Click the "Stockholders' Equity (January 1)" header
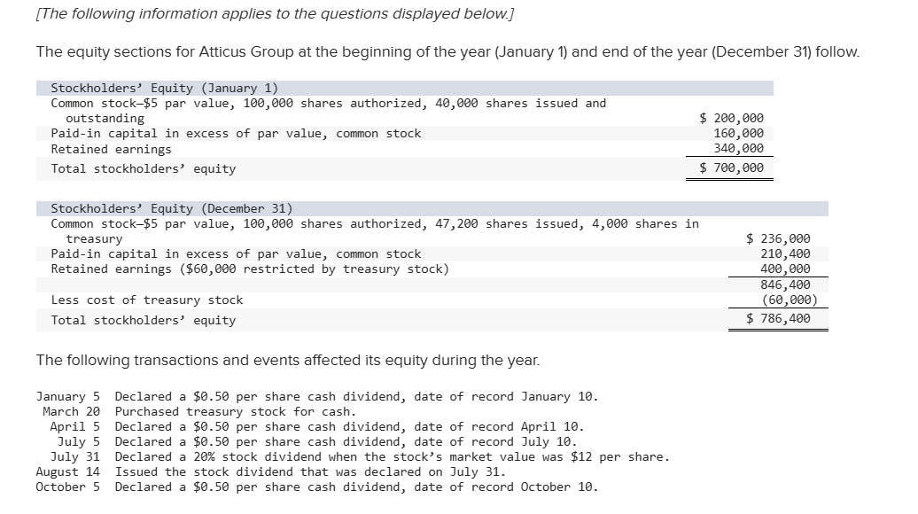Viewport: 918px width, 514px height. (x=164, y=88)
